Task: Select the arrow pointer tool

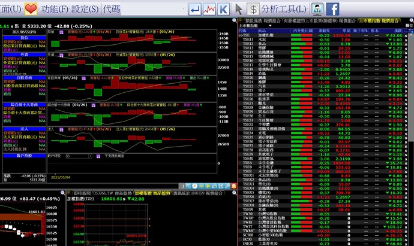Action: [x=239, y=9]
